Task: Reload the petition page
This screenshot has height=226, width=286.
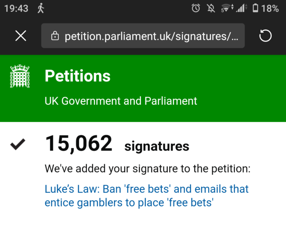Action: [265, 36]
